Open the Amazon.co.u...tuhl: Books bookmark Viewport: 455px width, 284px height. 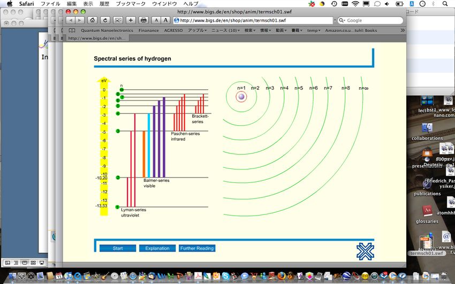point(351,30)
